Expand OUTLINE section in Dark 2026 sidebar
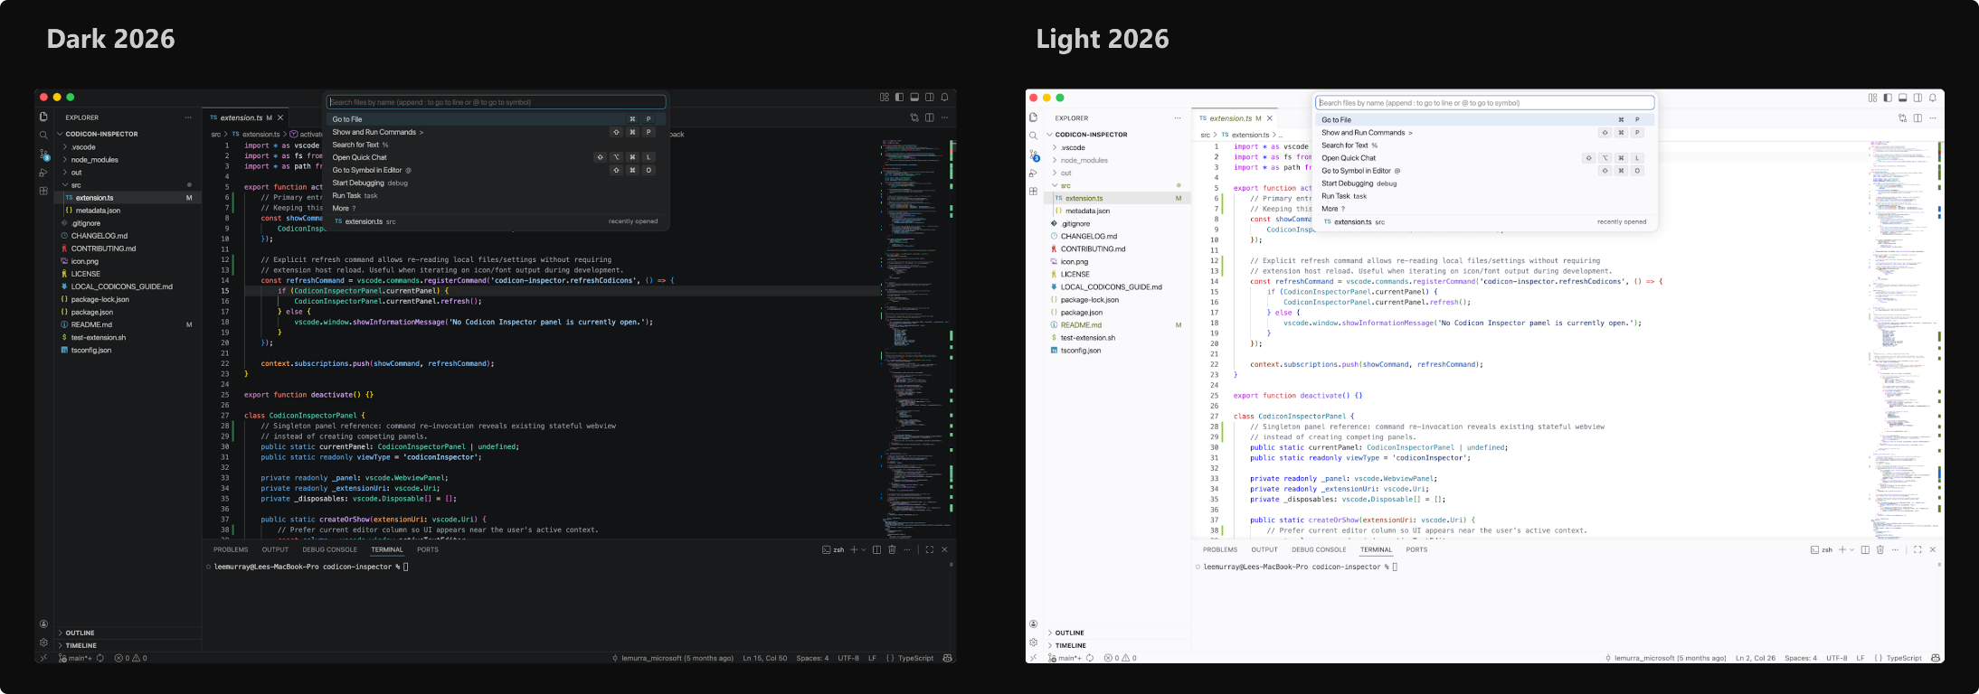 pyautogui.click(x=128, y=633)
